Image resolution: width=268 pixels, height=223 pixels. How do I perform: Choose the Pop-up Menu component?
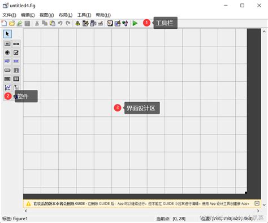[x=7, y=70]
